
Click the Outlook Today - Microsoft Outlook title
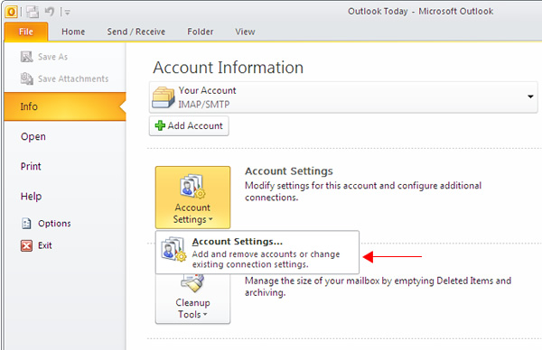[420, 12]
